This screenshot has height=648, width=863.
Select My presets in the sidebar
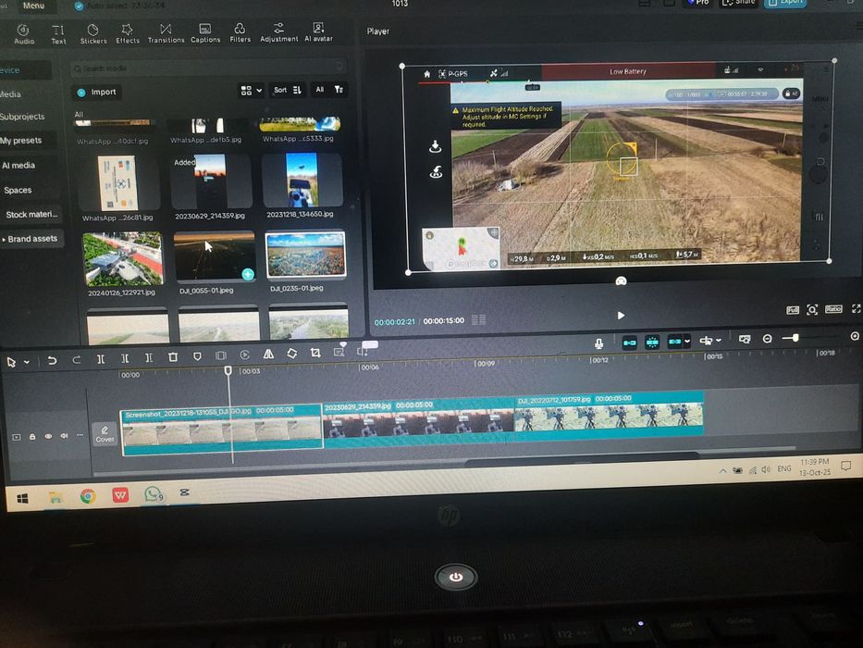tap(21, 141)
